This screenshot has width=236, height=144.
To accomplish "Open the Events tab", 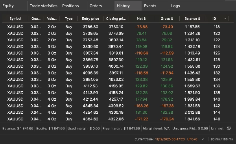I will [x=155, y=6].
